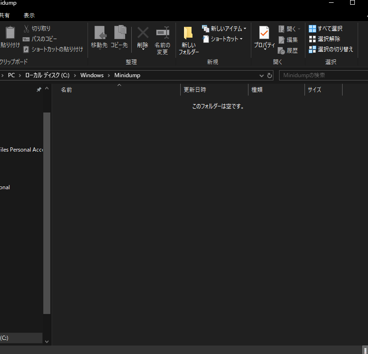The width and height of the screenshot is (368, 354).
Task: Click the プロパティ checkmark icon
Action: pos(264,32)
